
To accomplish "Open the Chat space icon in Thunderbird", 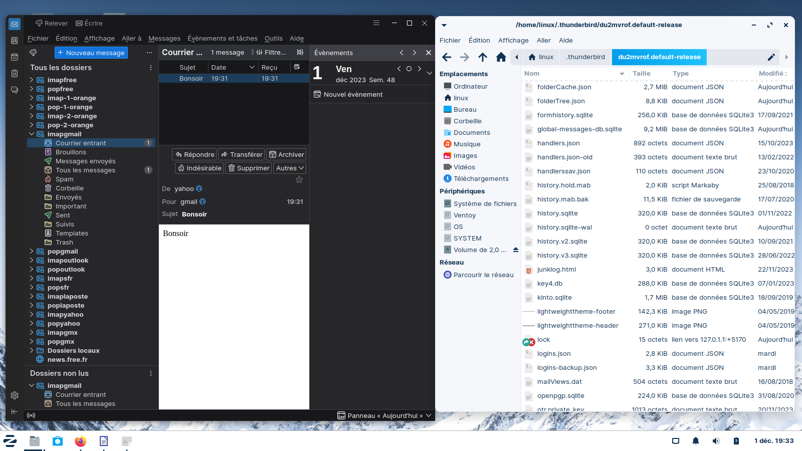I will tap(15, 90).
